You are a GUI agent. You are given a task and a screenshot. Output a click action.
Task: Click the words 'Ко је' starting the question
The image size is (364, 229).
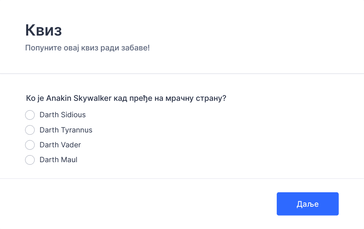click(x=35, y=98)
